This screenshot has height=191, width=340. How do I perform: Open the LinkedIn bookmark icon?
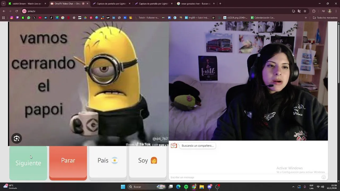pos(114,18)
